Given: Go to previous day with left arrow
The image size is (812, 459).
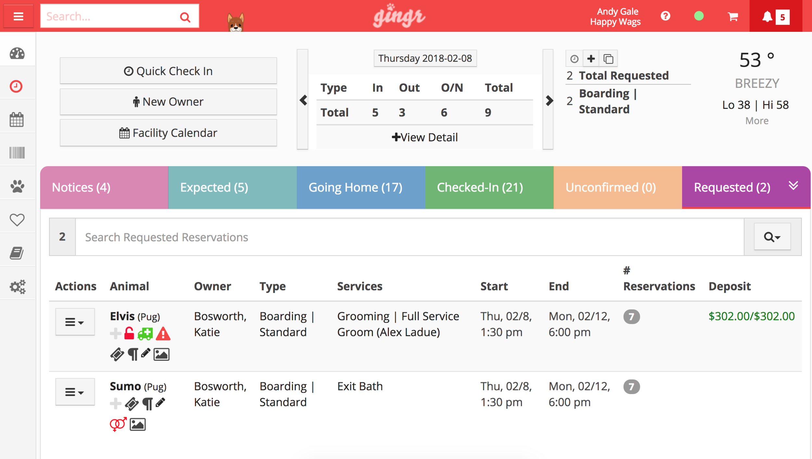Looking at the screenshot, I should 303,100.
